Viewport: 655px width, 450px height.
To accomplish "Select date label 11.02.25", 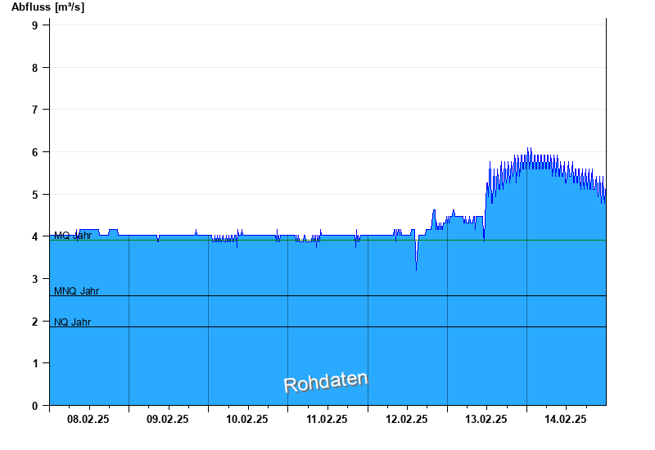I will point(327,419).
